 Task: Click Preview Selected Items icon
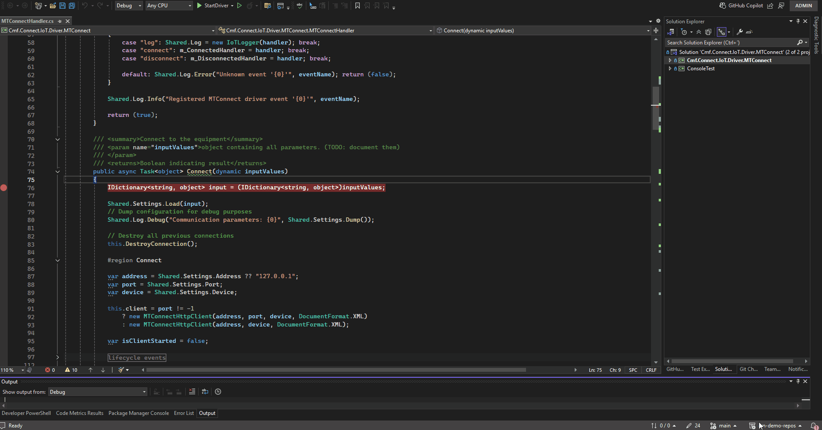(749, 32)
